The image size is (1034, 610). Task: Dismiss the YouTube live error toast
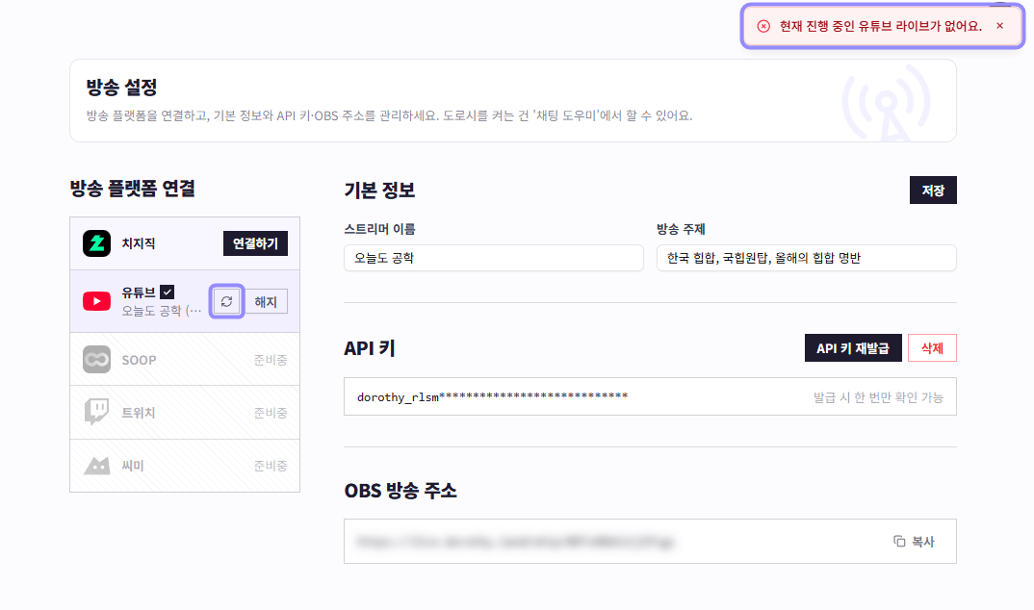[999, 26]
